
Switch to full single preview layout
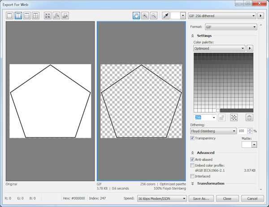tap(10, 15)
